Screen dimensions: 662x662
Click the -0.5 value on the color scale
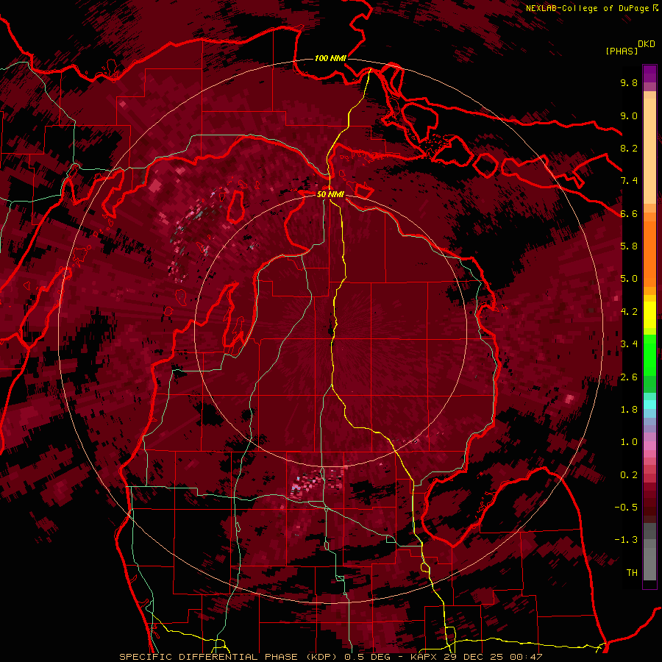pos(626,508)
